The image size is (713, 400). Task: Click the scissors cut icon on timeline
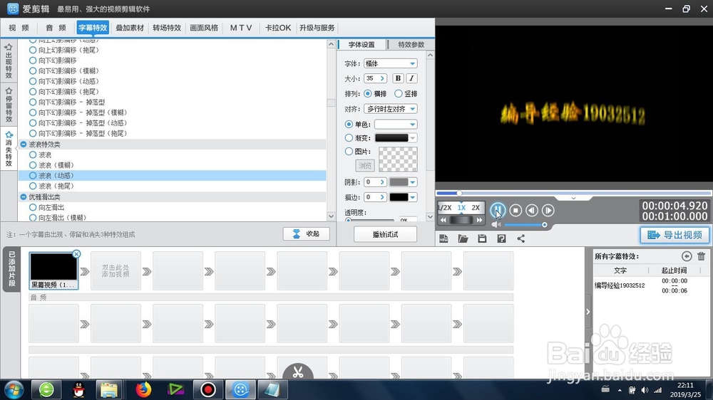click(x=298, y=372)
